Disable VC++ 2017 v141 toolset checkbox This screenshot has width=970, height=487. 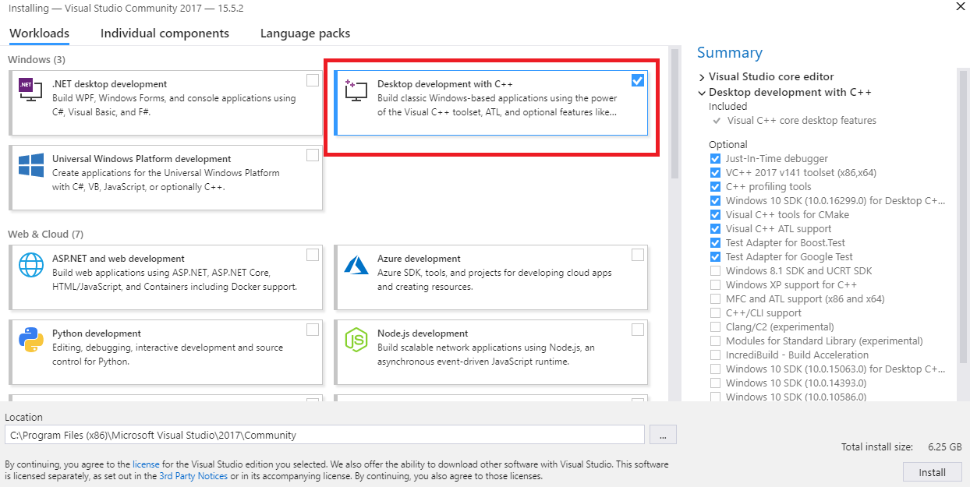[x=715, y=173]
